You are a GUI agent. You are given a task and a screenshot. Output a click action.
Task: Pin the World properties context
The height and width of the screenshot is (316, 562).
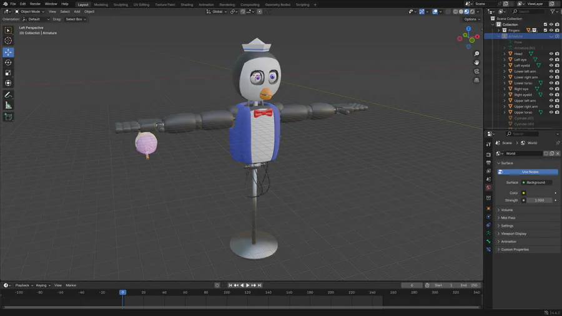(558, 143)
